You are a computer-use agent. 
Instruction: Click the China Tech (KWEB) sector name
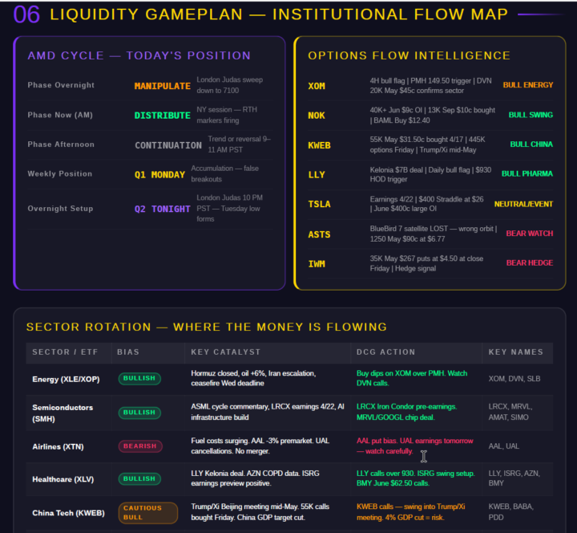pos(68,513)
